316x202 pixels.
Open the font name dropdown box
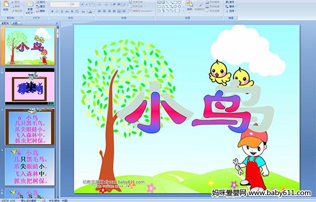(60, 4)
